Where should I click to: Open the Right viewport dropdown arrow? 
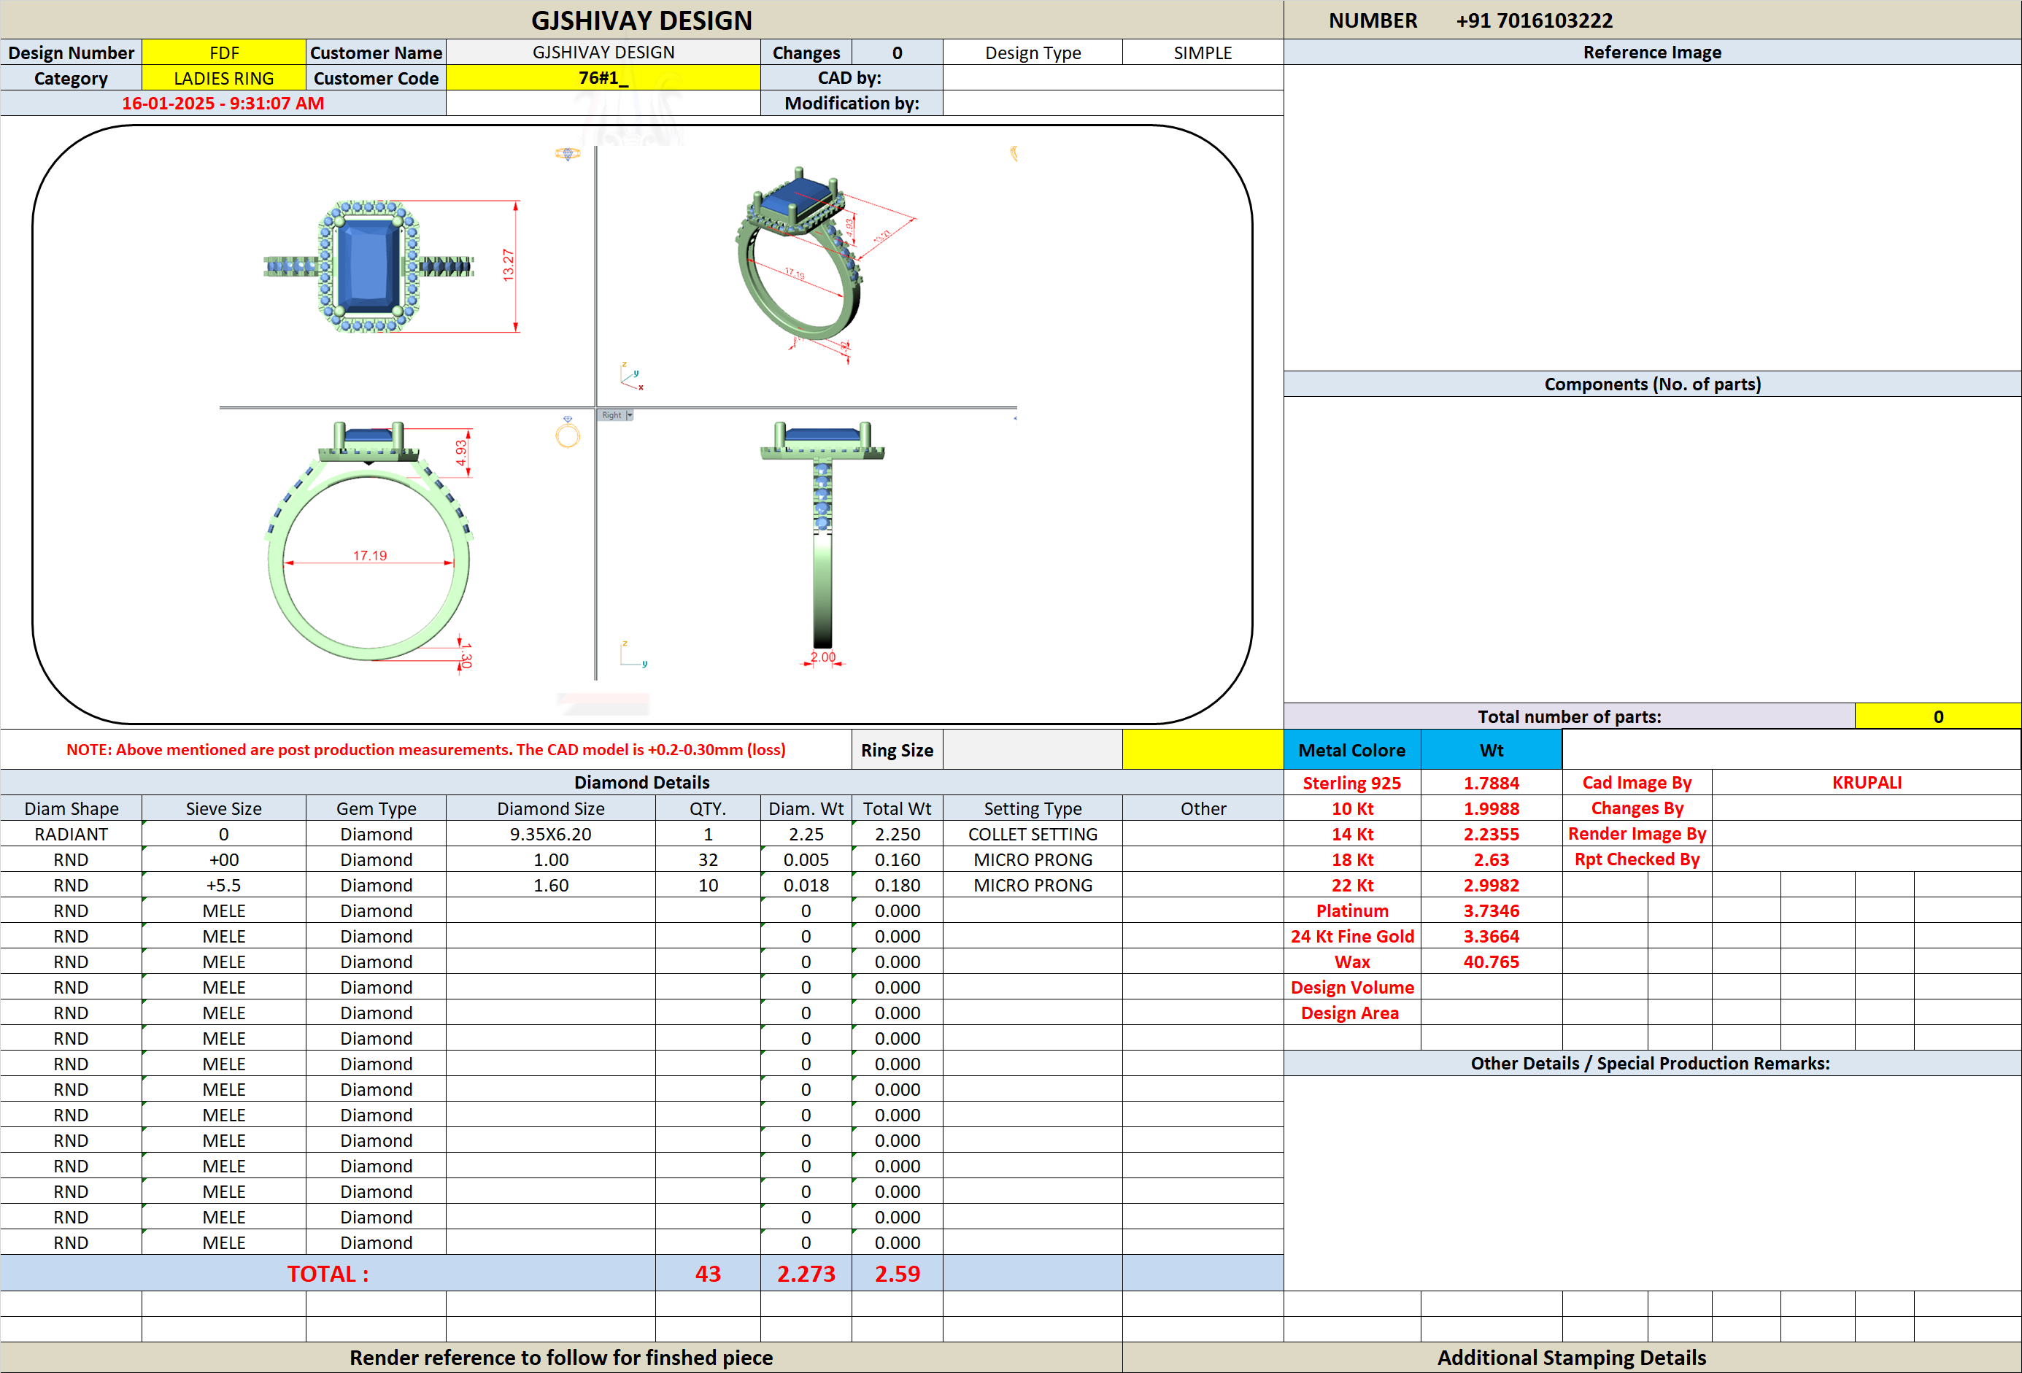(630, 415)
